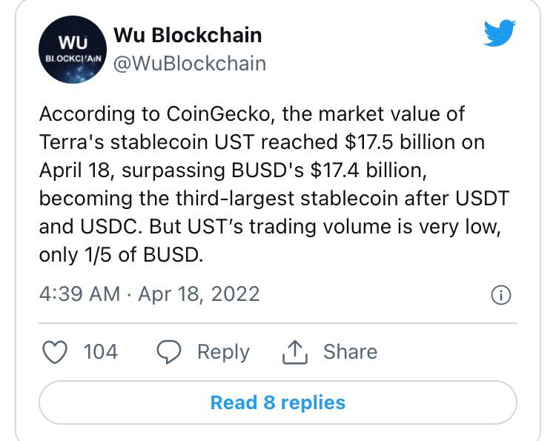Screen dimensions: 556x441
Task: Click the 104 likes count
Action: coord(101,351)
